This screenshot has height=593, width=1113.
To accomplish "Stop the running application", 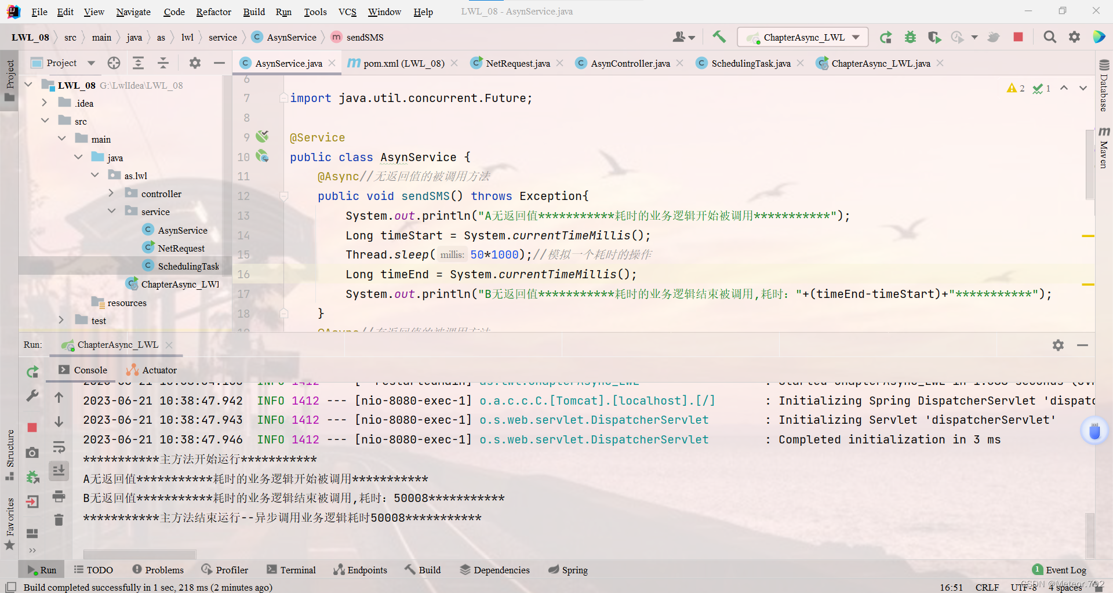I will pos(1019,37).
